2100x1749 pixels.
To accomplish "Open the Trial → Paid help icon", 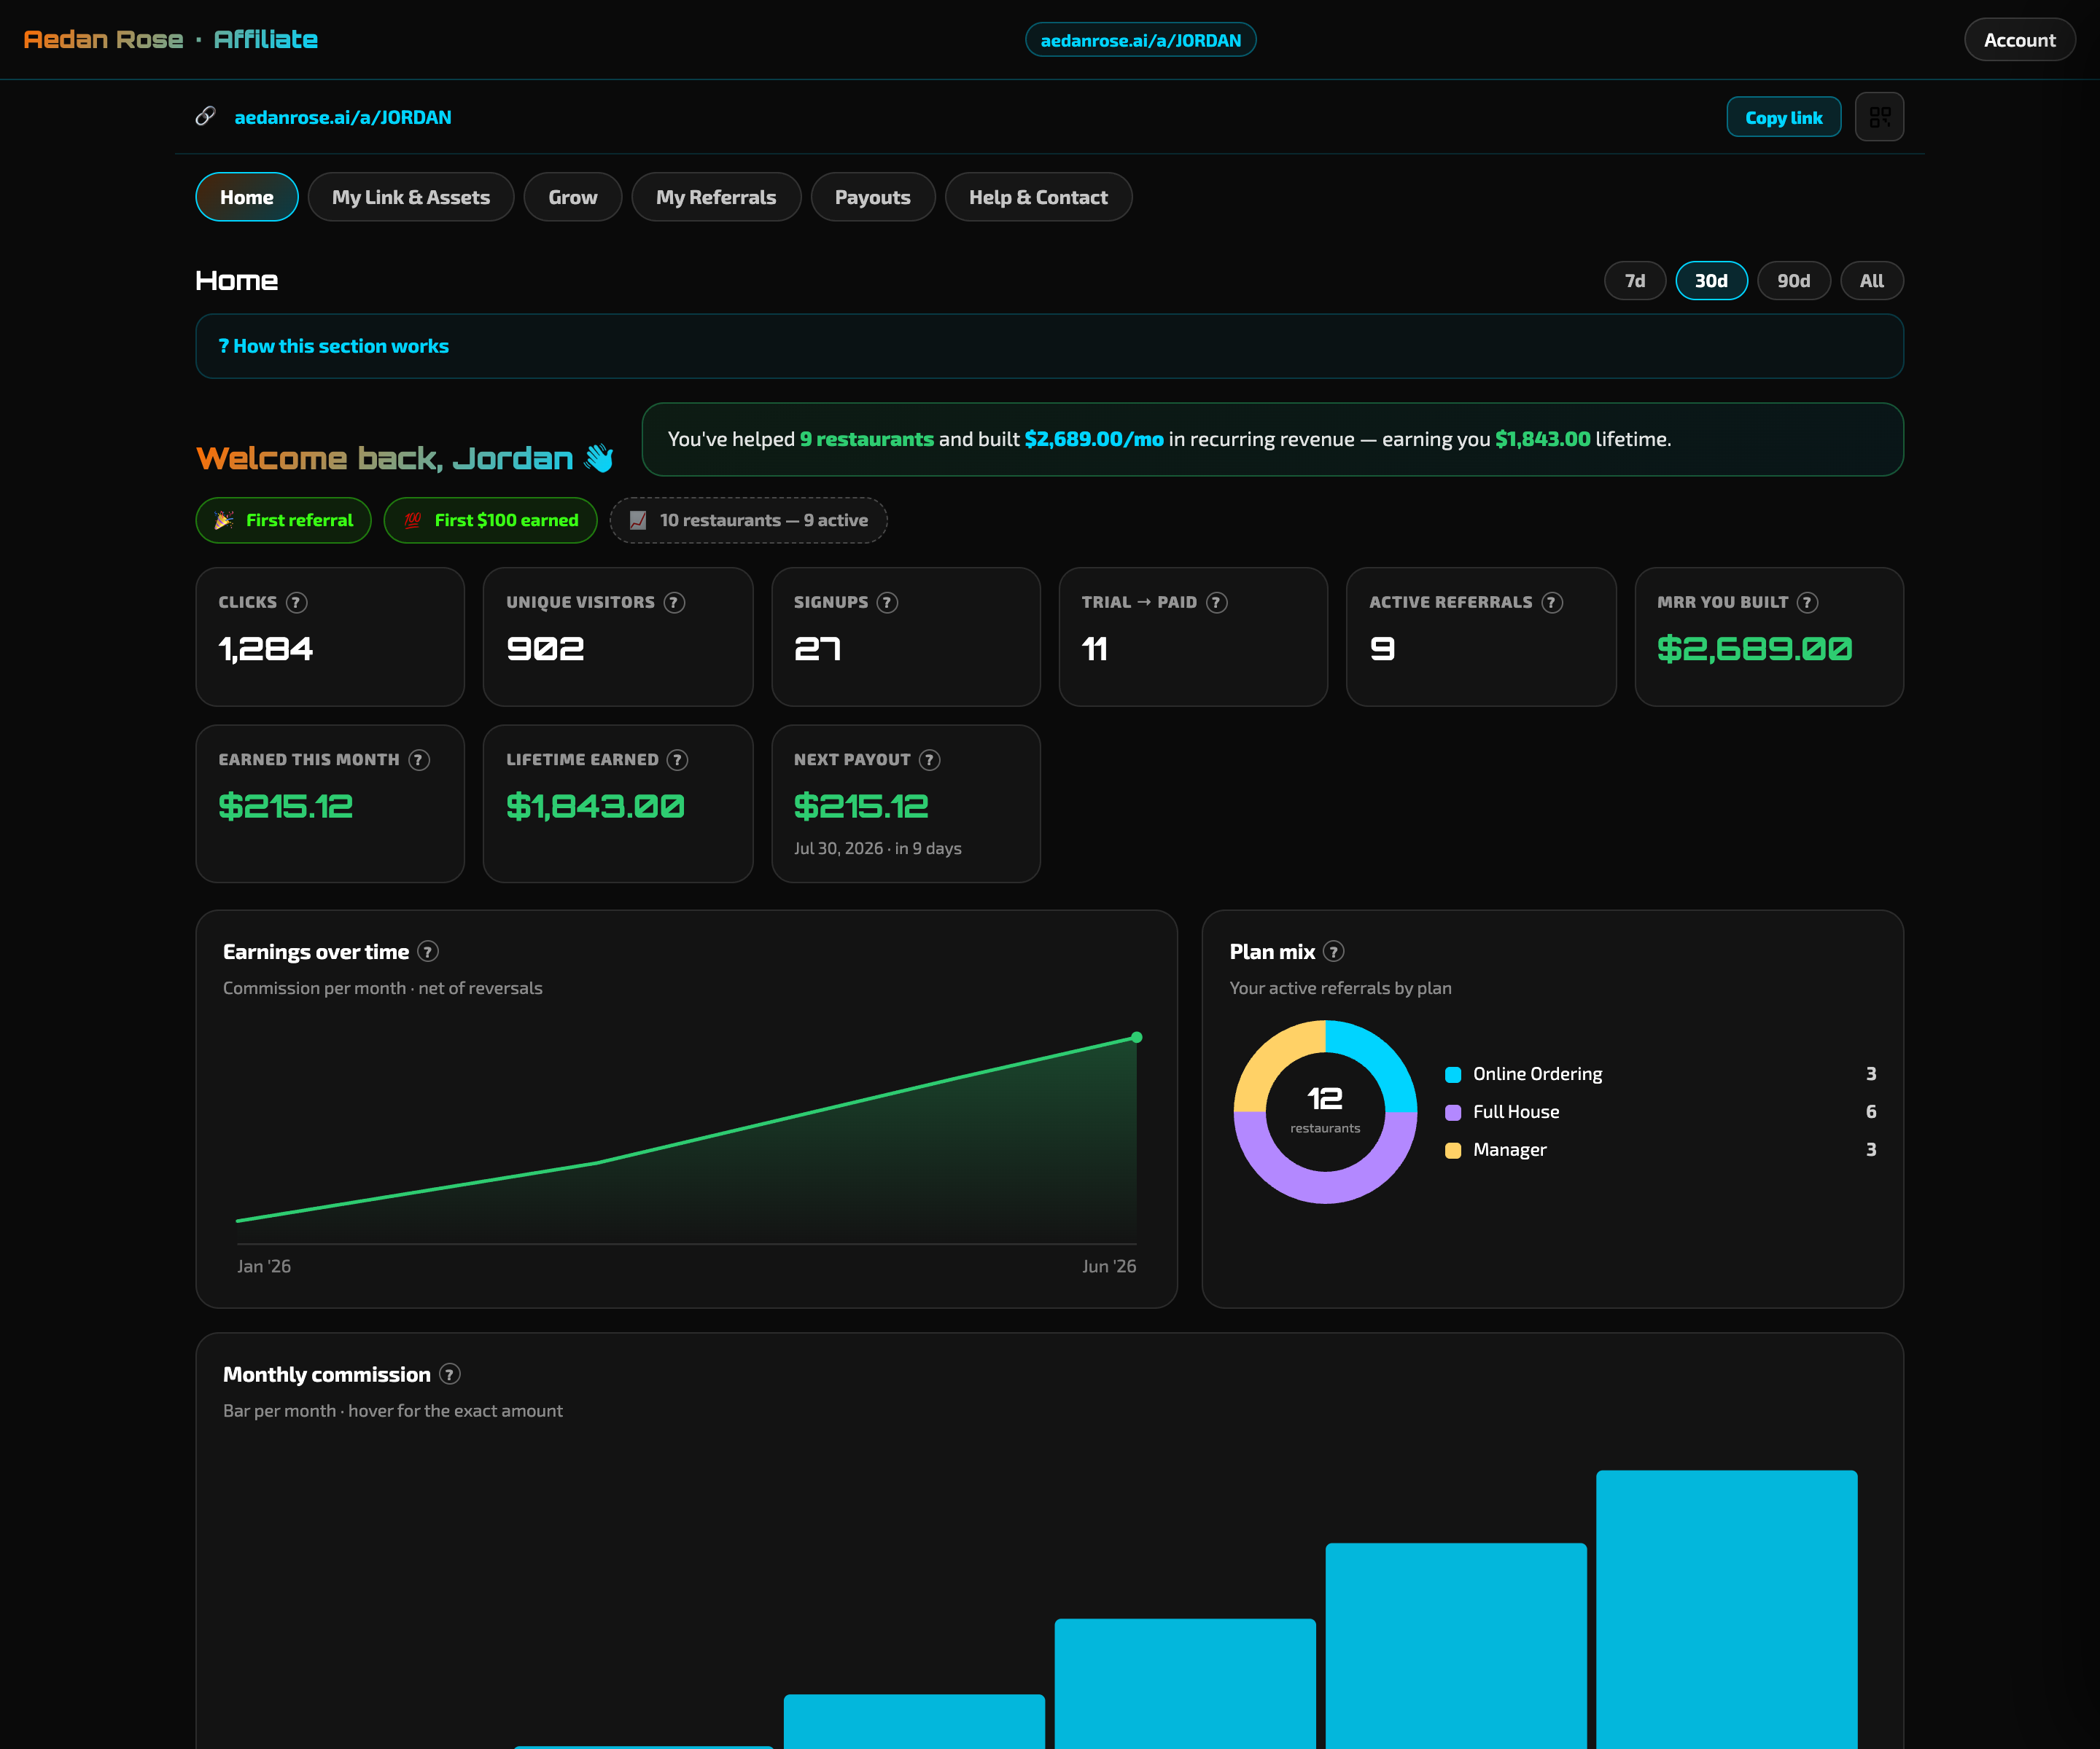I will pos(1216,603).
